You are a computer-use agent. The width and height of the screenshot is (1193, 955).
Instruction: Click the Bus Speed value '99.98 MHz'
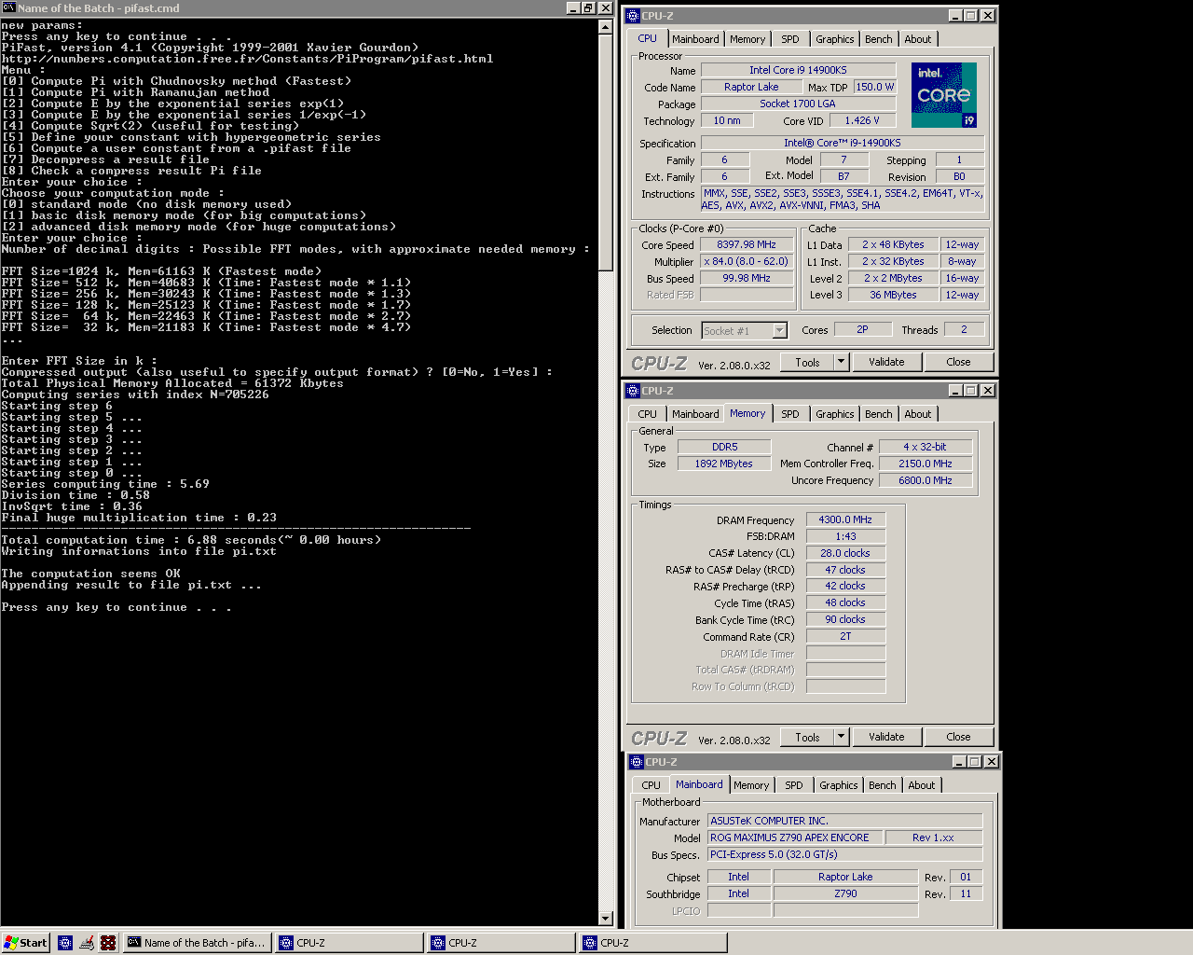pyautogui.click(x=746, y=279)
